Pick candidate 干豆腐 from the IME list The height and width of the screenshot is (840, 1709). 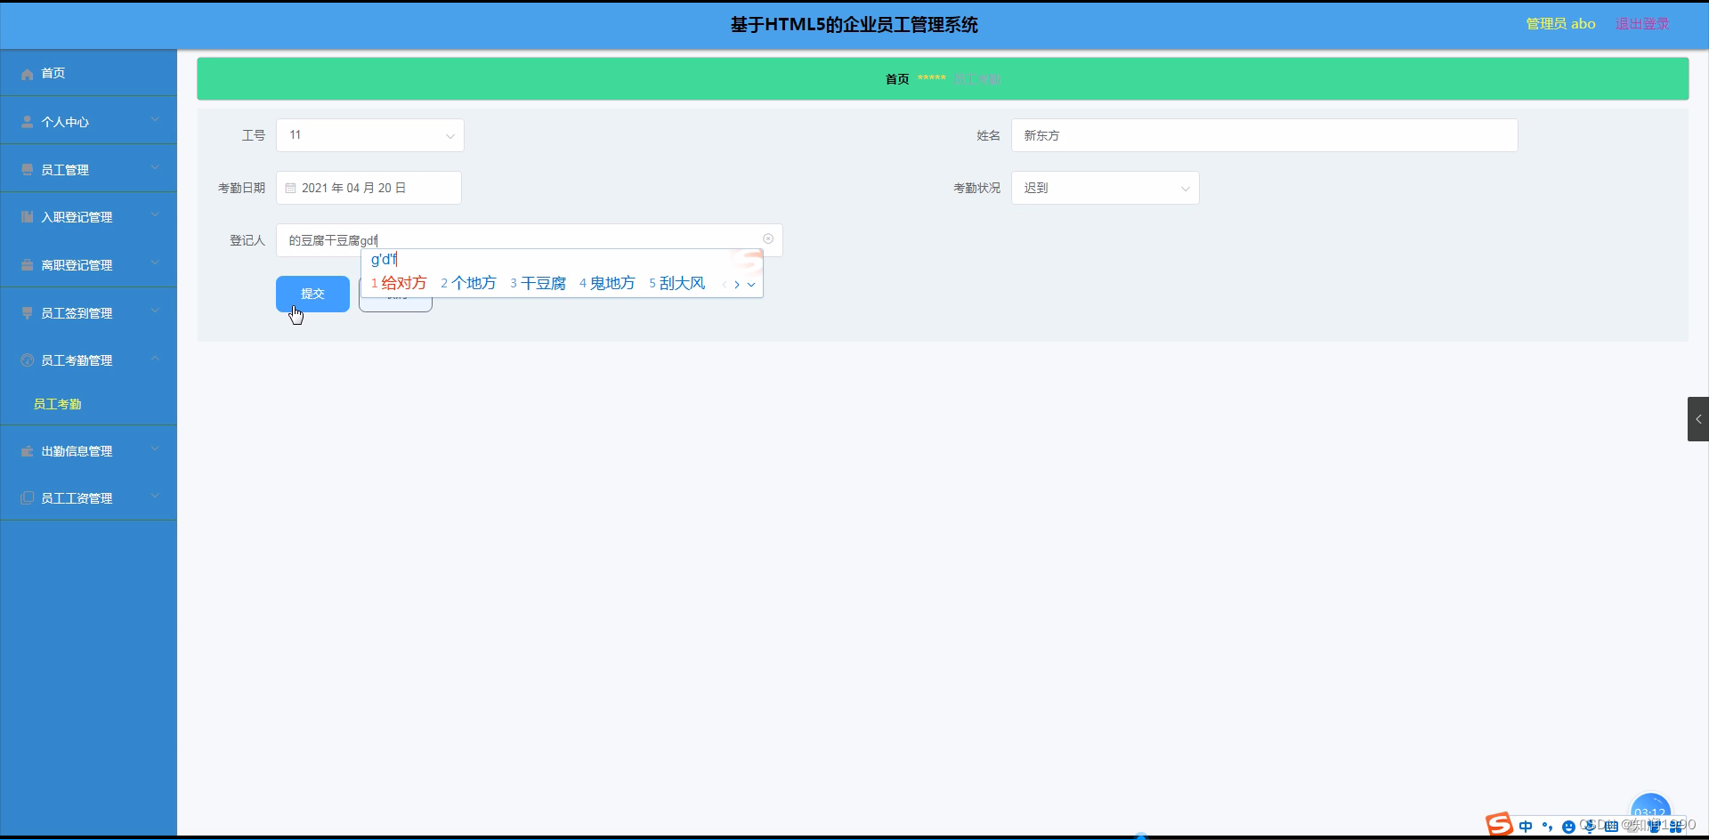pyautogui.click(x=544, y=282)
